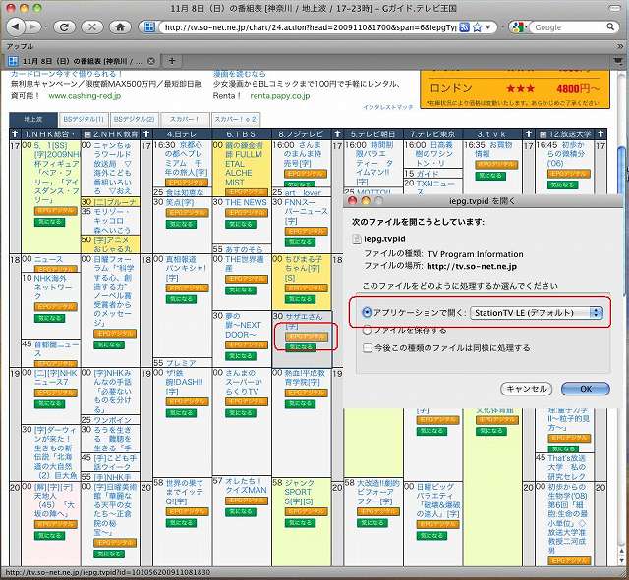This screenshot has width=629, height=580.
Task: Click インタレストマッチ link
Action: 387,107
